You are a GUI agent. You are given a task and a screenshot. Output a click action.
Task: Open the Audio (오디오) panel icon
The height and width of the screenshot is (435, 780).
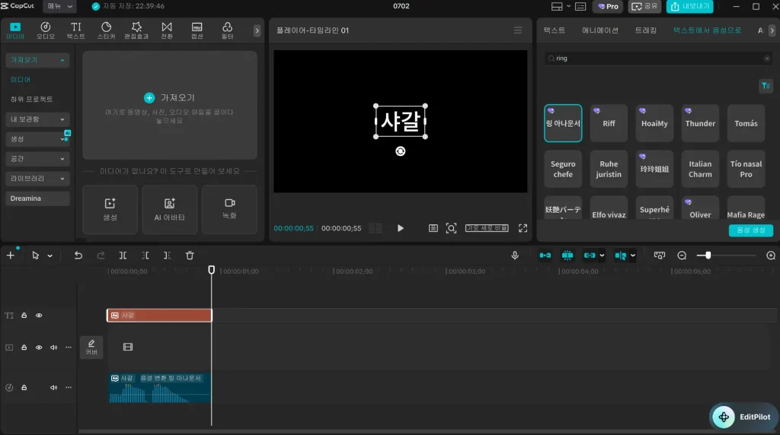[45, 30]
